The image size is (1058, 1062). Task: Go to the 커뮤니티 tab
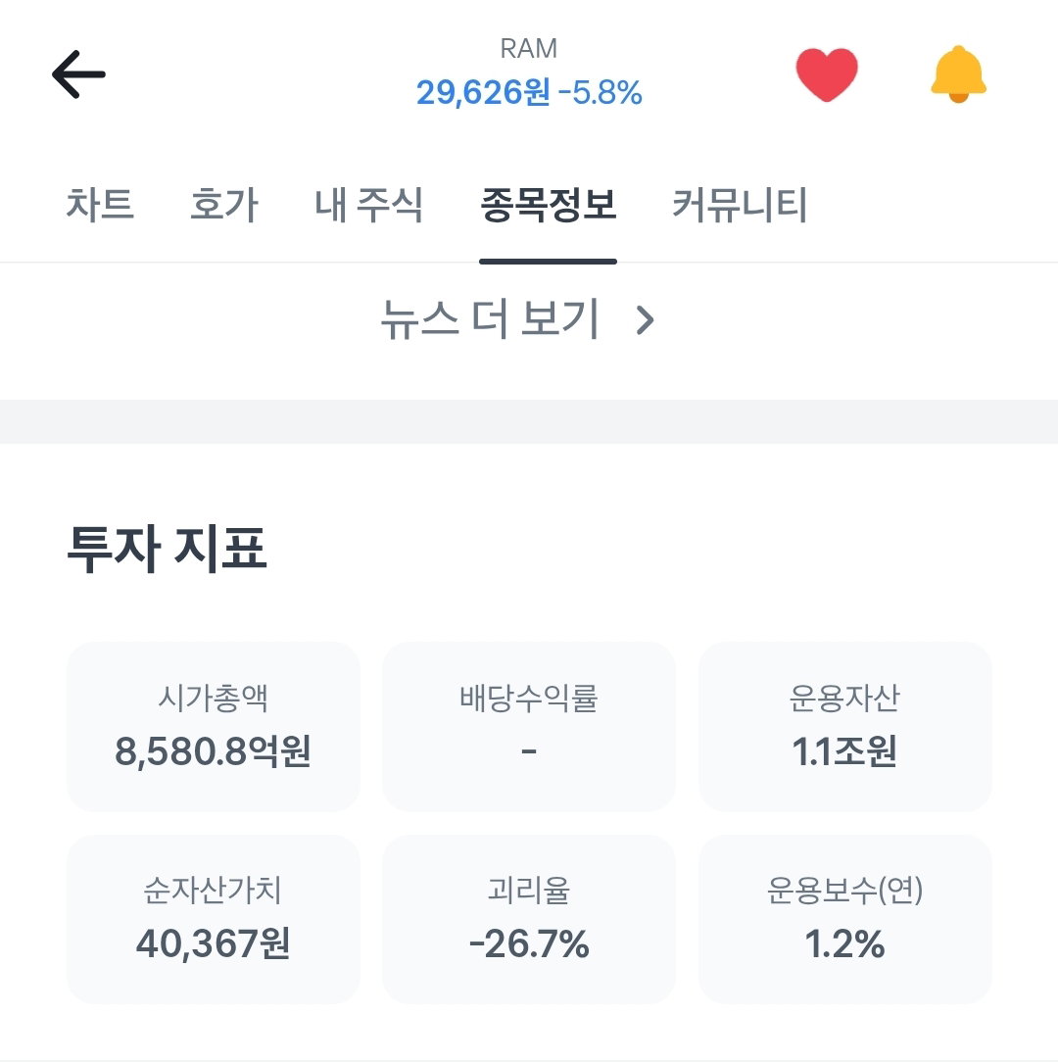[740, 205]
